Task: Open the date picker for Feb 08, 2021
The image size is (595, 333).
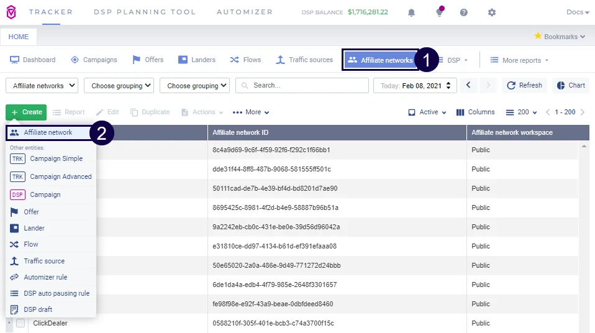Action: click(415, 86)
